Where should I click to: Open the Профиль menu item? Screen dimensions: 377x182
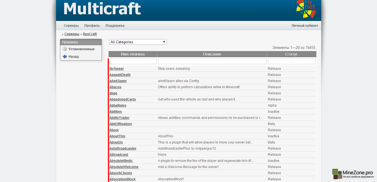(x=92, y=26)
